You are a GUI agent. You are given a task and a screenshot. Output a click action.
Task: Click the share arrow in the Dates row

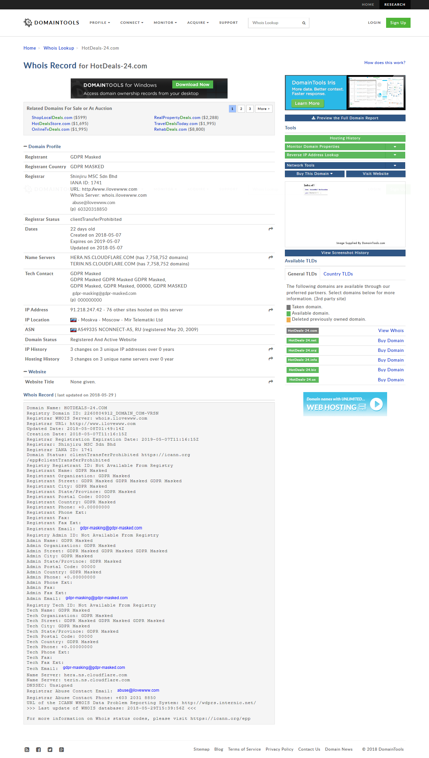[271, 229]
